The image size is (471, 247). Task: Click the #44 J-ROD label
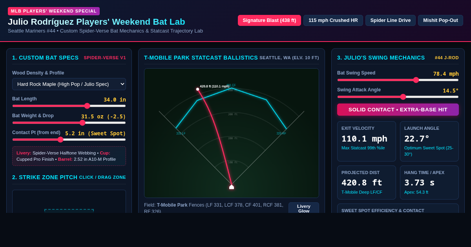pos(447,58)
